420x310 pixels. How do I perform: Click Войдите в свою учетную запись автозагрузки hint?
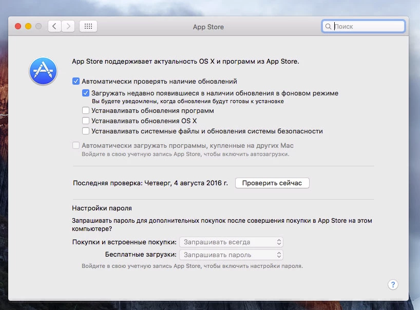185,154
